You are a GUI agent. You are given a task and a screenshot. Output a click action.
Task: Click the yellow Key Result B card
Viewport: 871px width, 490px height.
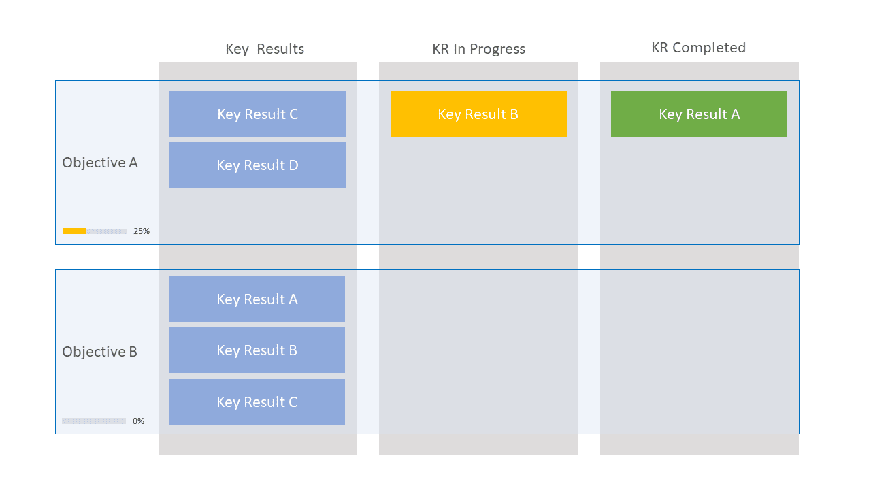[478, 114]
